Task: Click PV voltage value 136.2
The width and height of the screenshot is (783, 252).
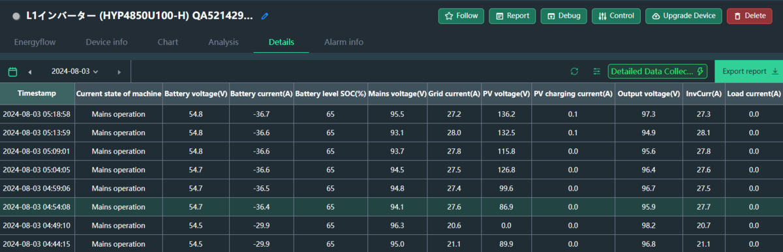Action: 506,114
